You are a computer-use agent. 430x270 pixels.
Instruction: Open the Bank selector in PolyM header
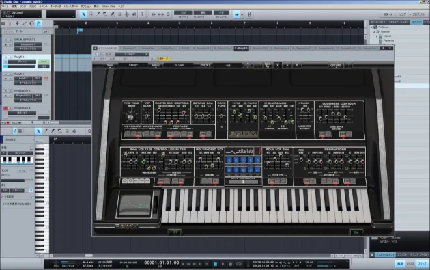click(x=110, y=65)
